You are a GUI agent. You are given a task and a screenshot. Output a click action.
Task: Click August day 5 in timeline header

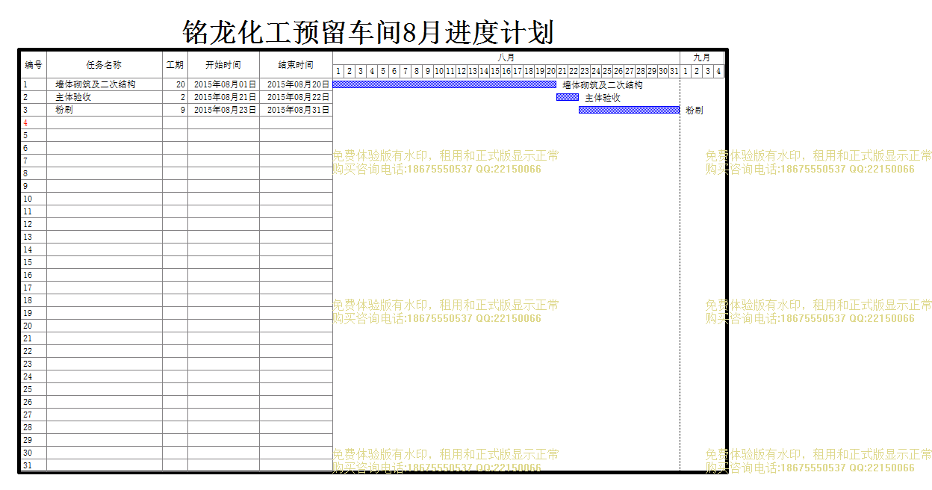click(x=383, y=72)
